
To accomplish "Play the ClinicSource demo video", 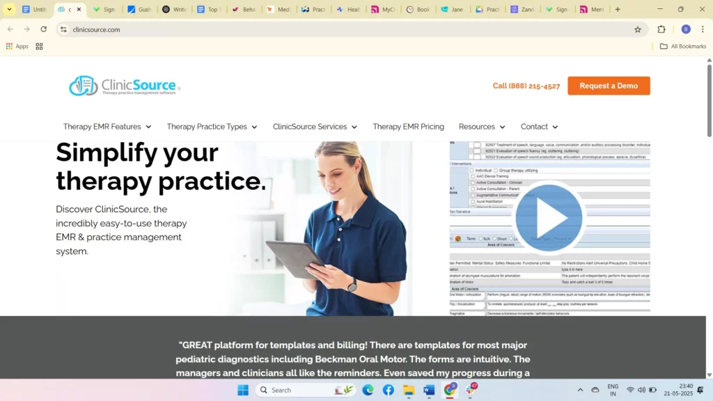I will (x=549, y=217).
